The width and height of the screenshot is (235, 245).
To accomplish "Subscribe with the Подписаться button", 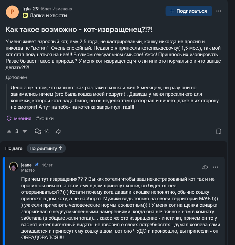I will click(189, 11).
